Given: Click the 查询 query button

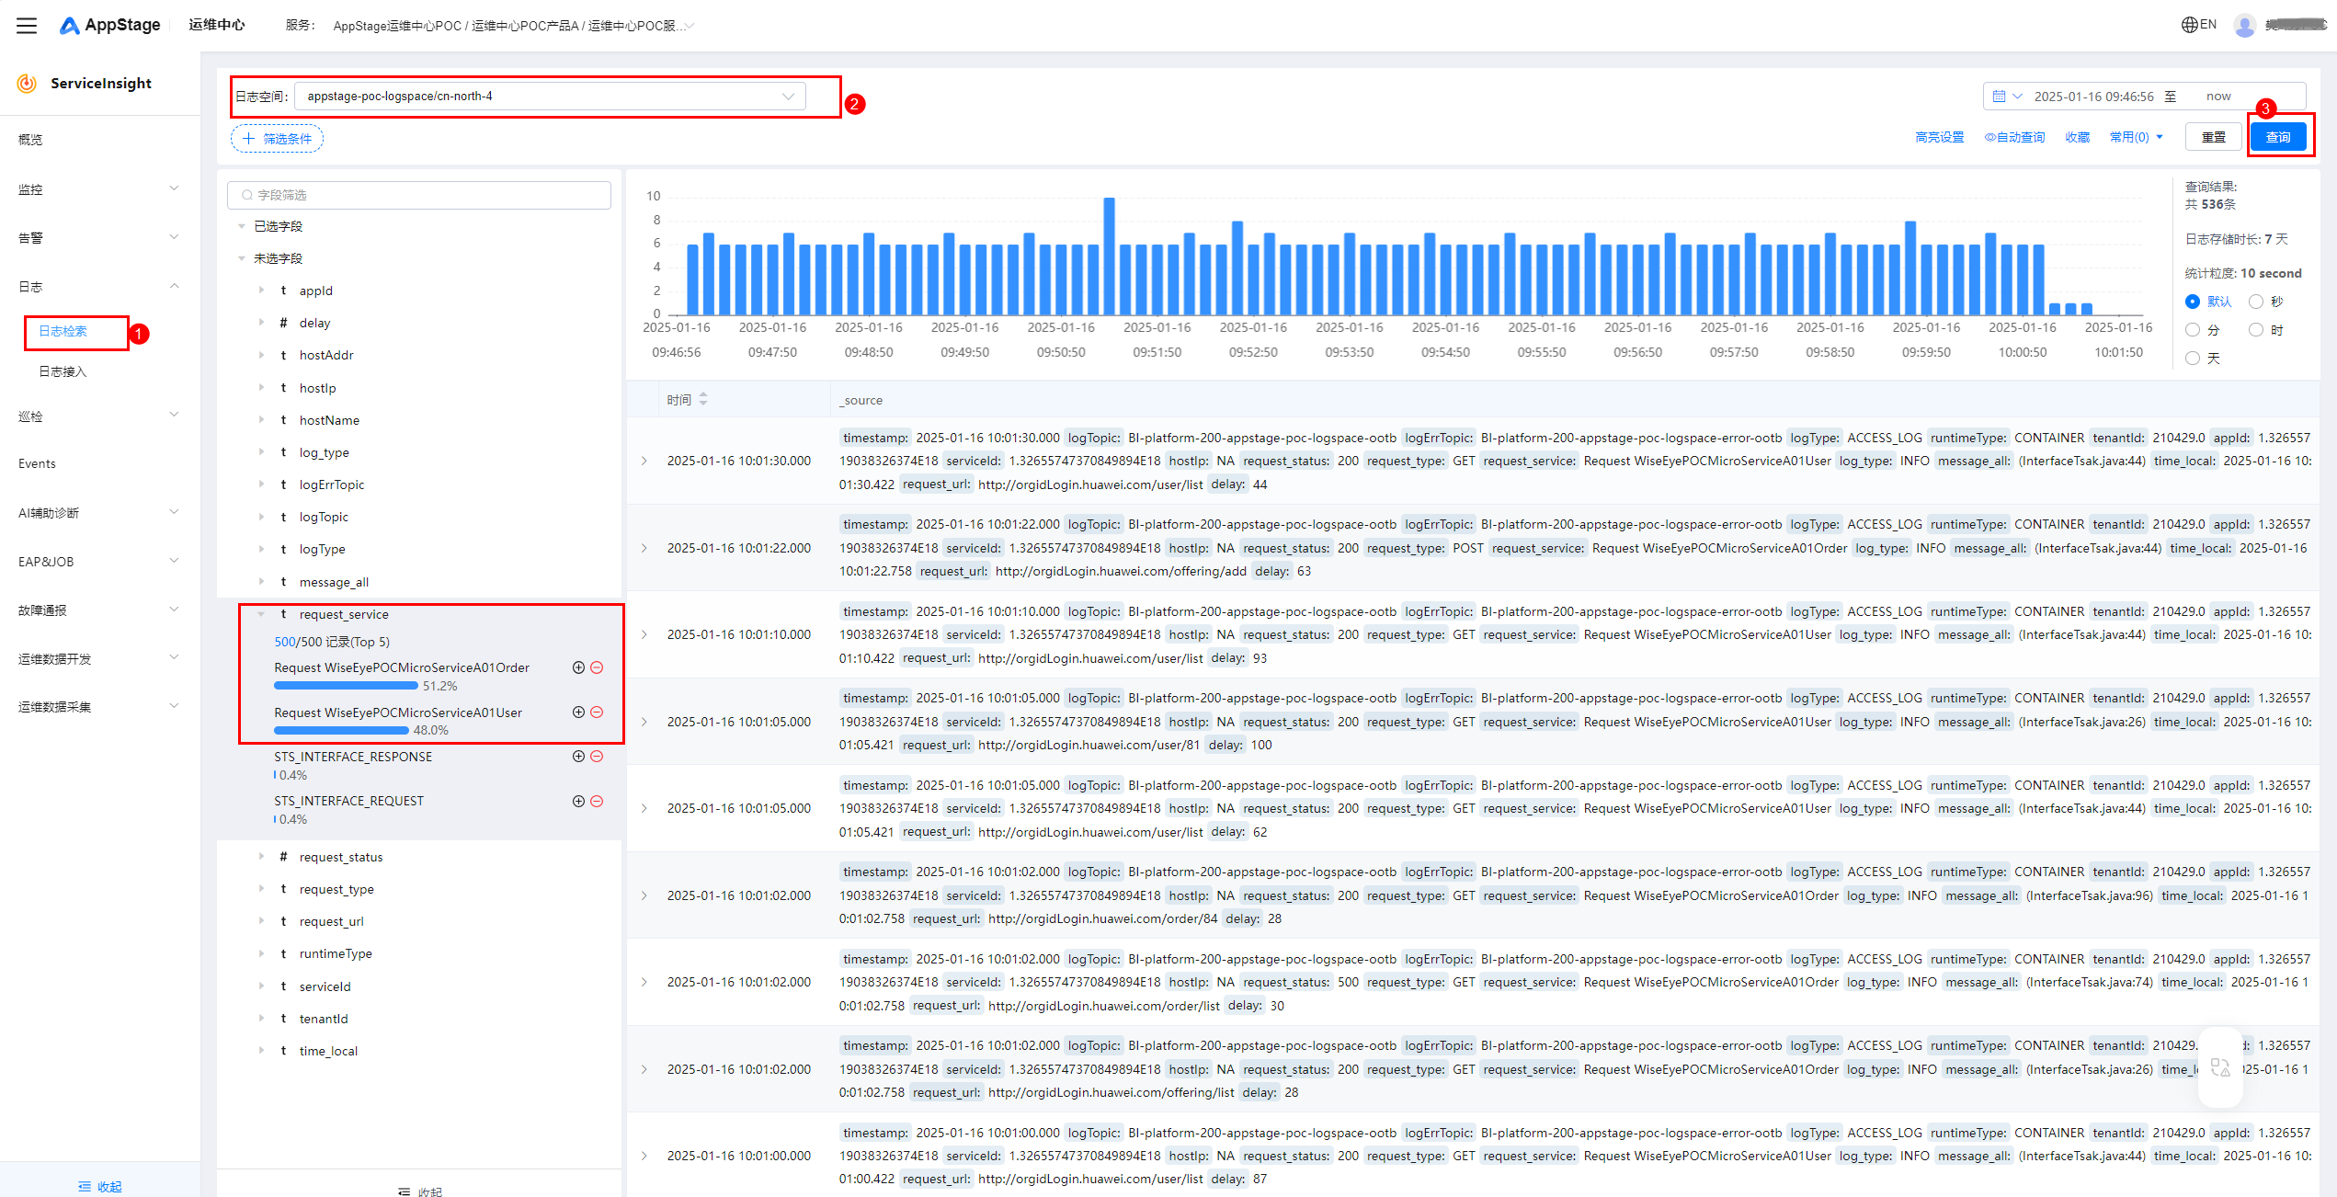Looking at the screenshot, I should pyautogui.click(x=2277, y=137).
